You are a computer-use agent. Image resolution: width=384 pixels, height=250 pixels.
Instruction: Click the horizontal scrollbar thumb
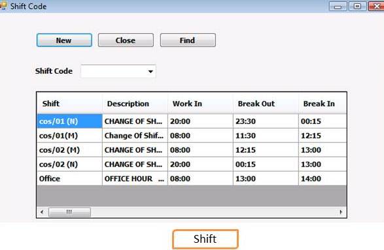click(x=69, y=212)
